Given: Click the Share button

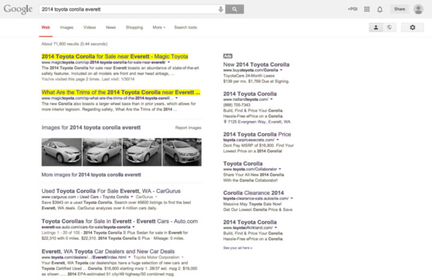Looking at the screenshot, I should (x=400, y=9).
